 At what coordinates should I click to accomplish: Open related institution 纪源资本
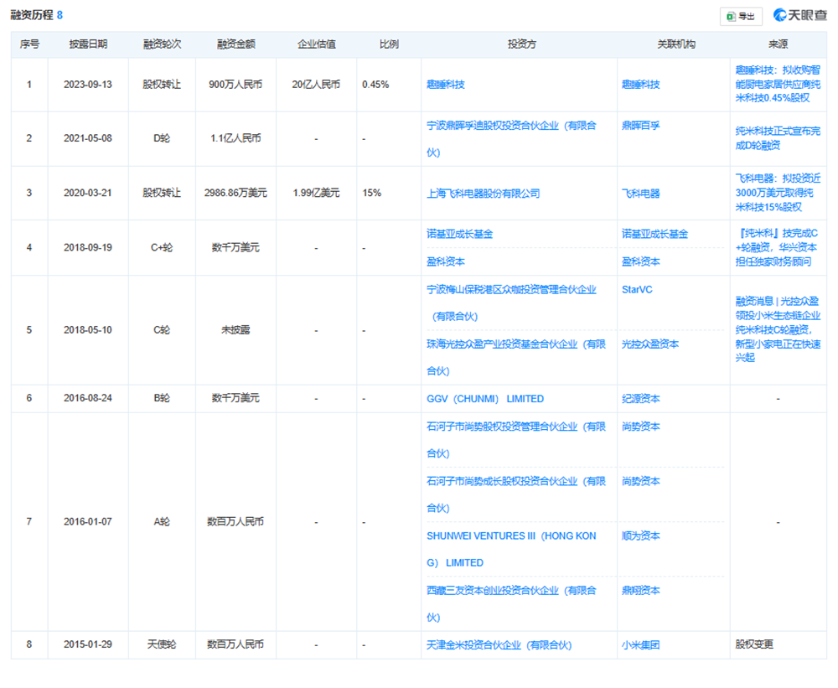(x=641, y=399)
